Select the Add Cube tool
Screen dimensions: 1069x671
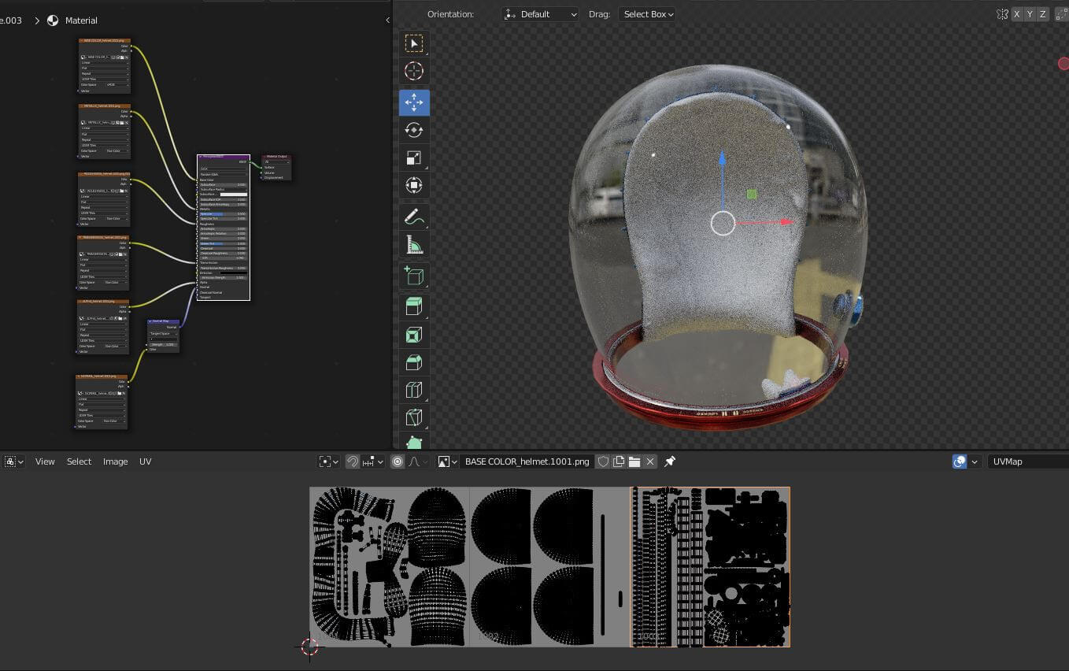click(x=414, y=276)
